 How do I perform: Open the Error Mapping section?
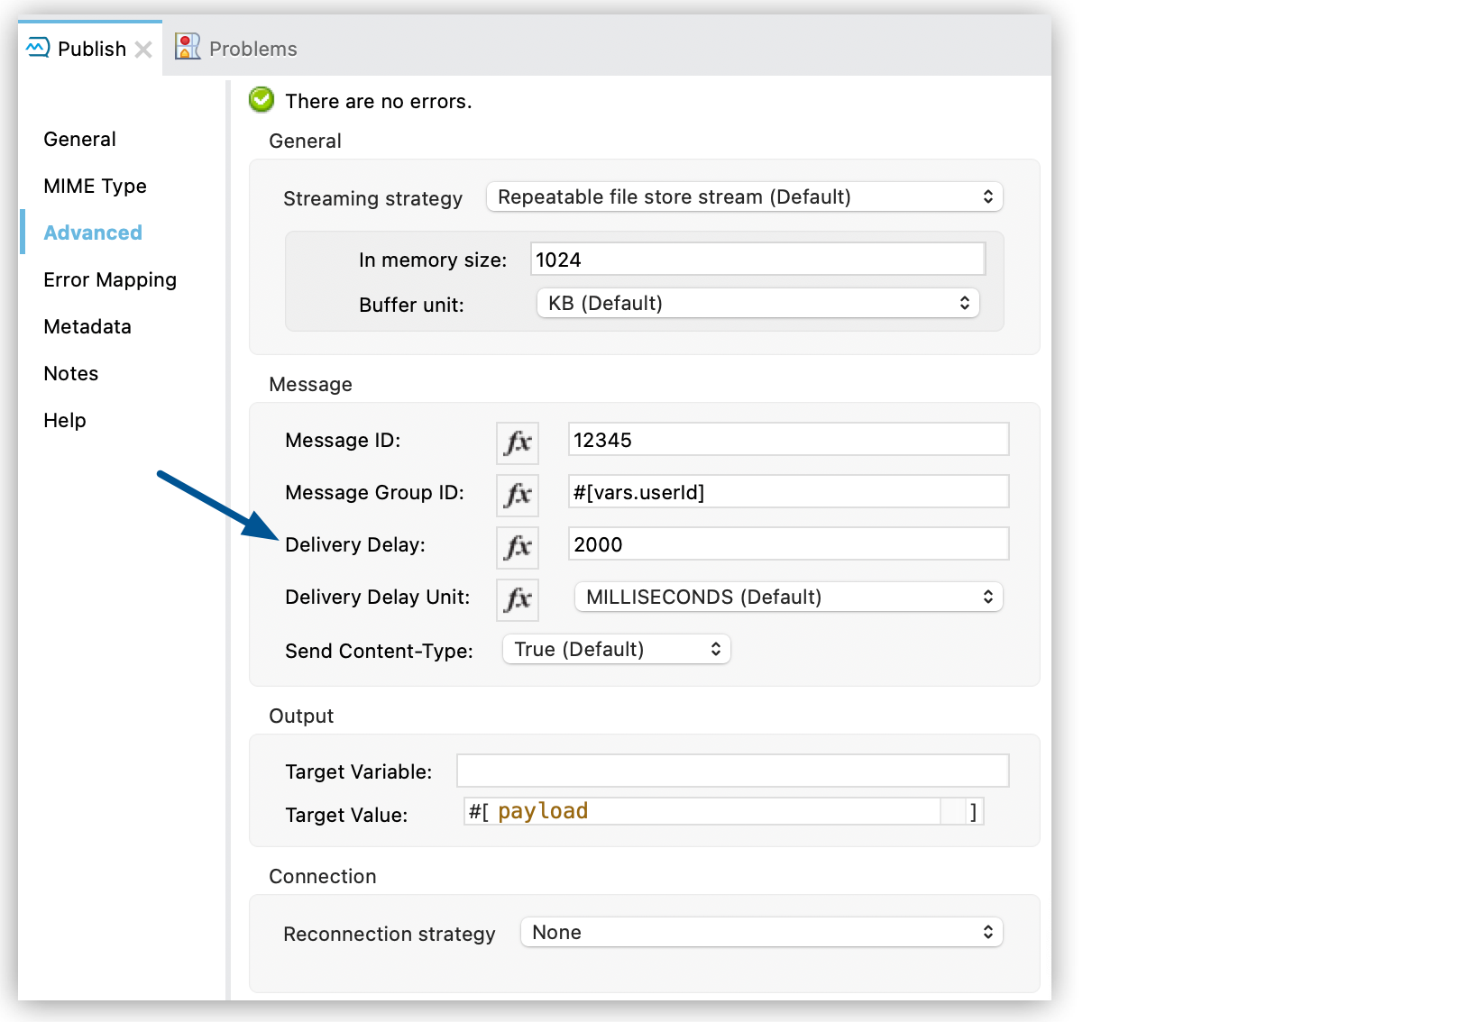[x=109, y=279]
